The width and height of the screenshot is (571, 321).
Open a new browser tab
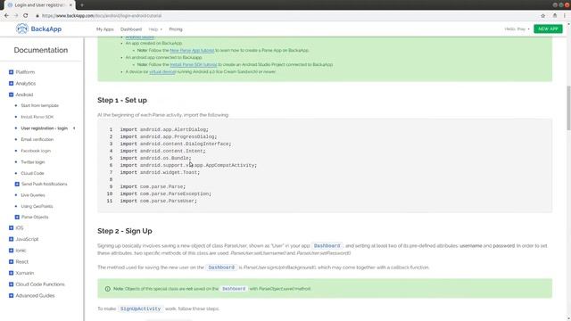[x=82, y=5]
